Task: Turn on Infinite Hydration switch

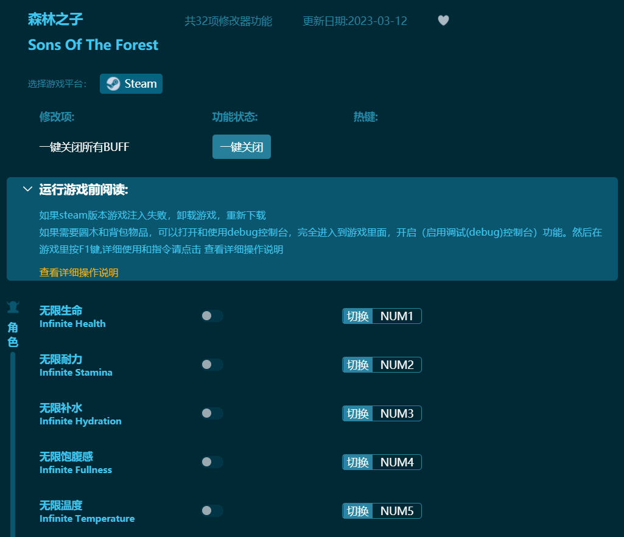Action: coord(212,413)
